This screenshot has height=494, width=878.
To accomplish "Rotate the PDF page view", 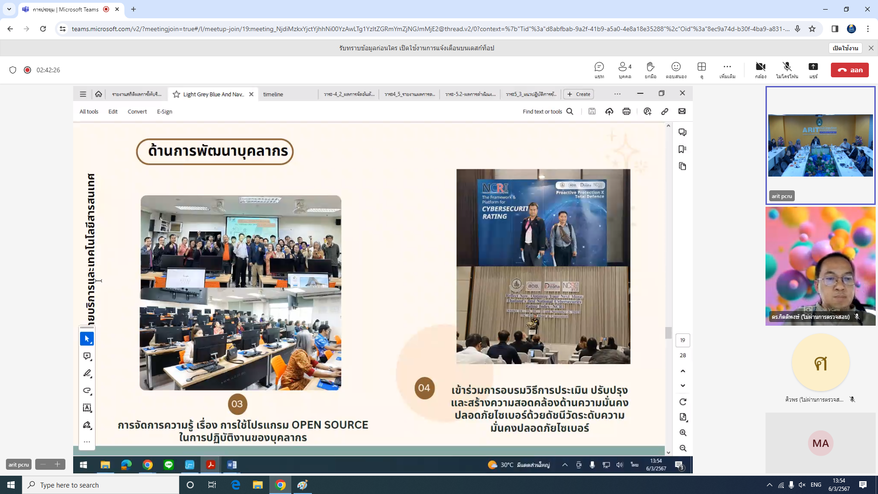I will tap(682, 402).
